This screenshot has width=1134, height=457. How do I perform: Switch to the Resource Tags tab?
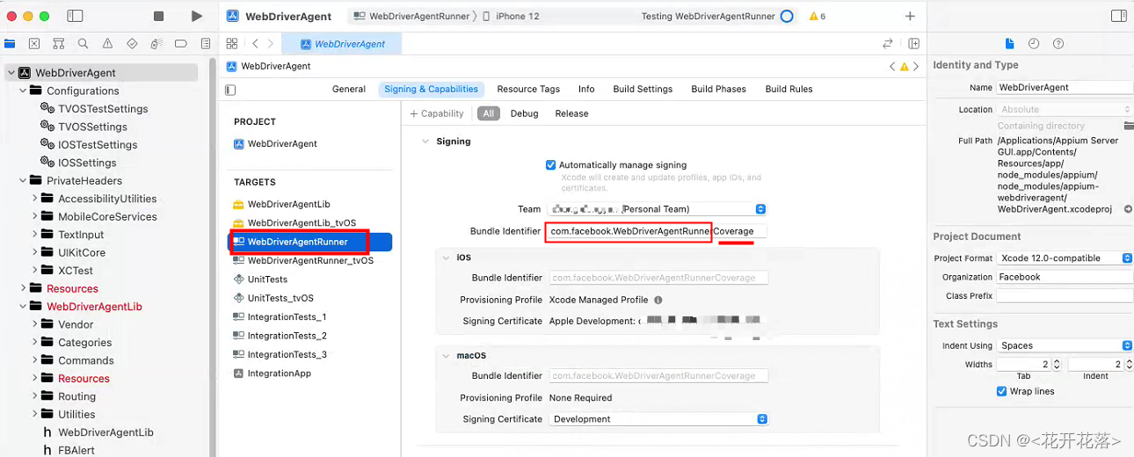pos(528,89)
